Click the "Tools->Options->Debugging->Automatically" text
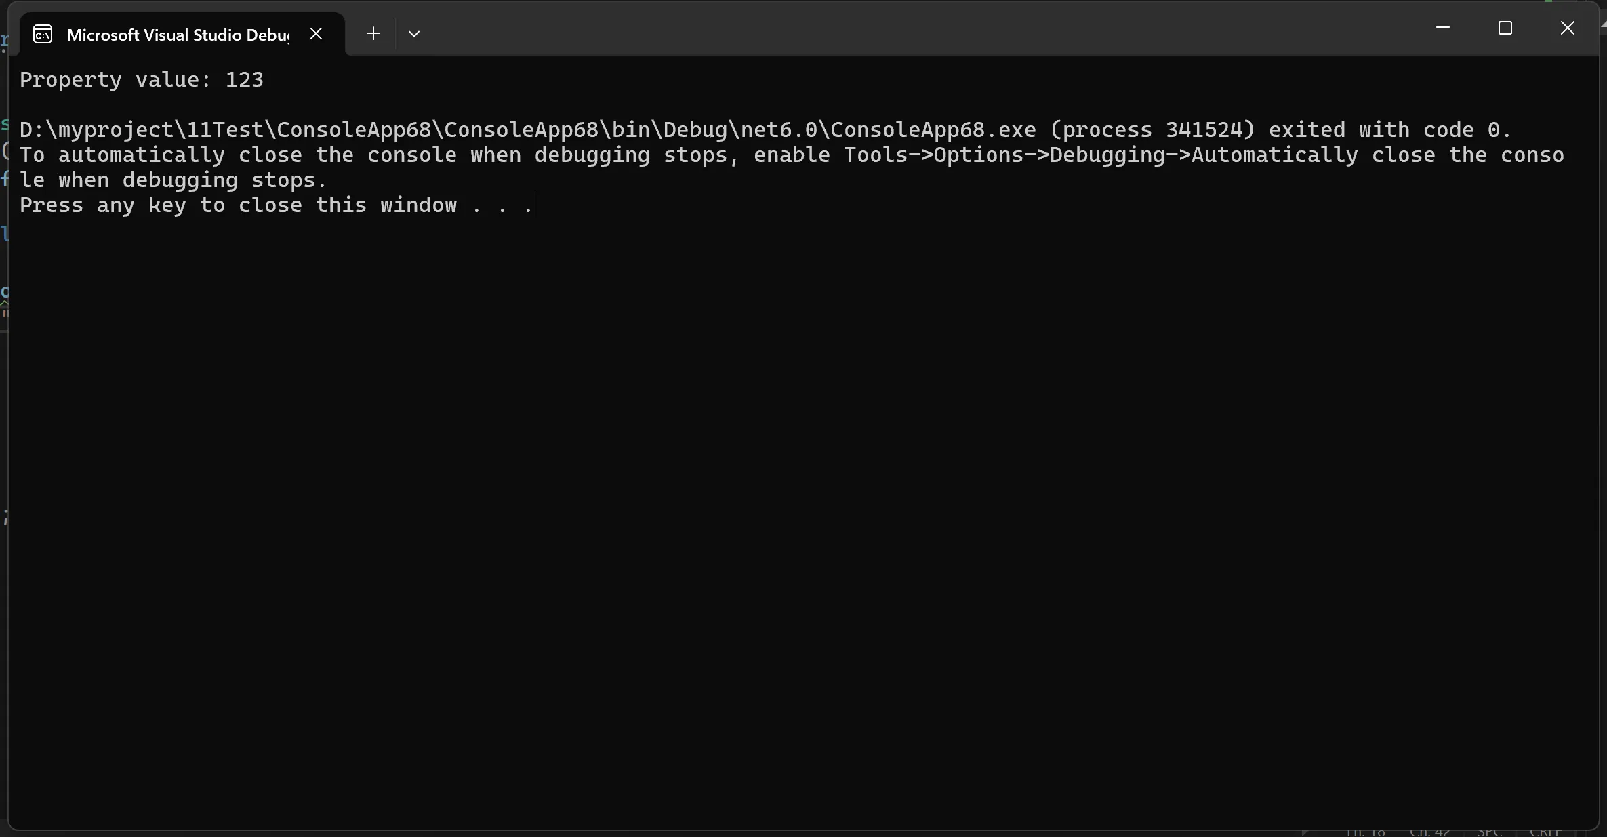 point(1101,155)
